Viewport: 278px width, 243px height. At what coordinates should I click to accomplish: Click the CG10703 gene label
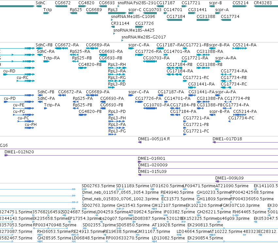click(152, 10)
